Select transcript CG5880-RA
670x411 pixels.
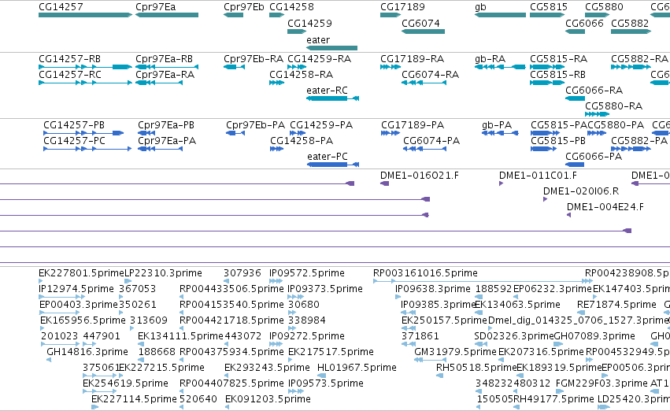[598, 114]
